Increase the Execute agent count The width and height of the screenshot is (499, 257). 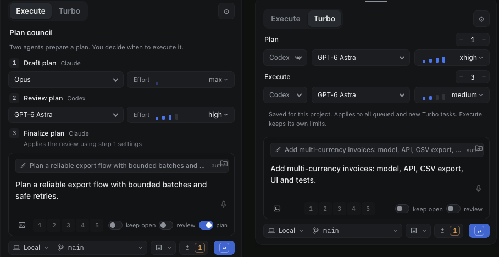pos(484,77)
